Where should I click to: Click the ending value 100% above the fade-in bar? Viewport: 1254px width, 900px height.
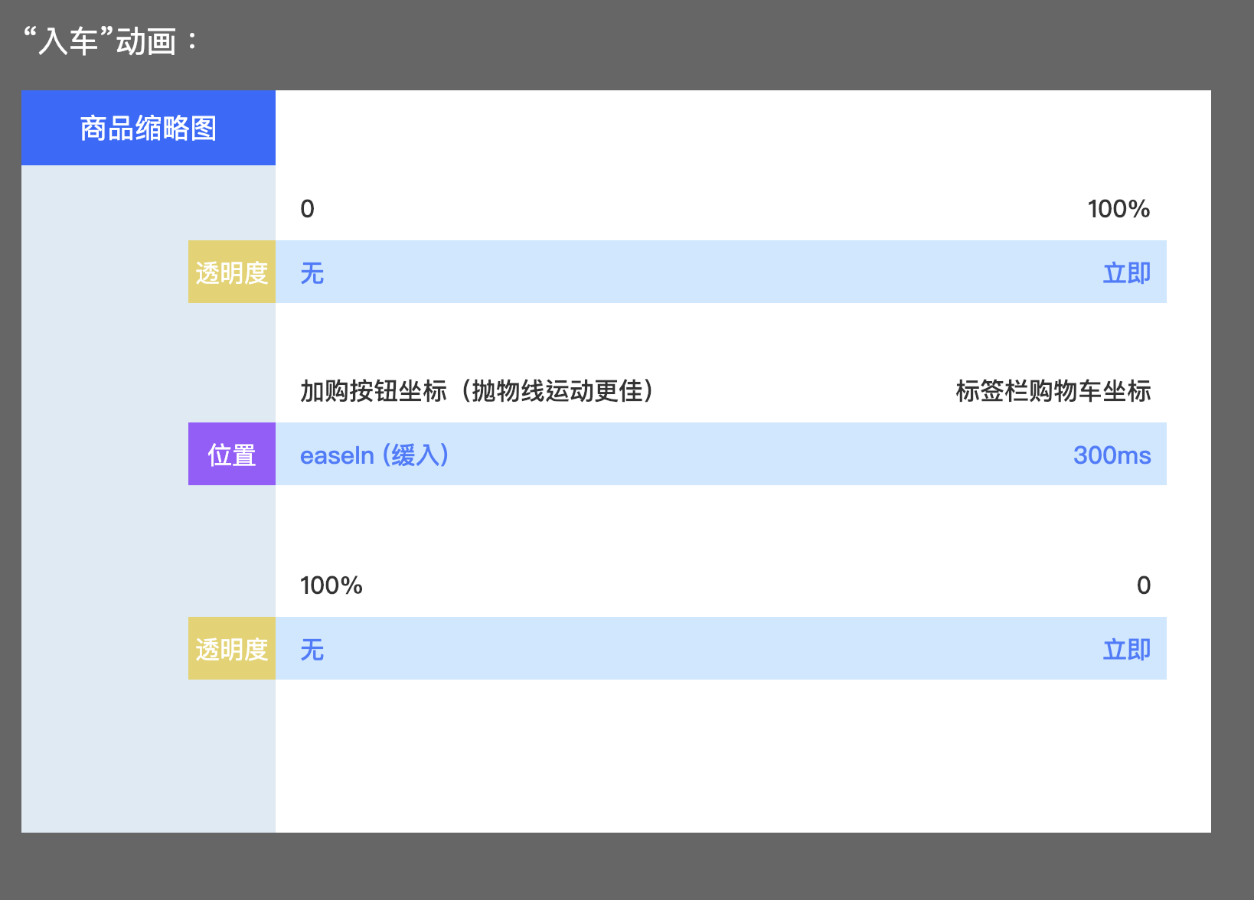1118,209
